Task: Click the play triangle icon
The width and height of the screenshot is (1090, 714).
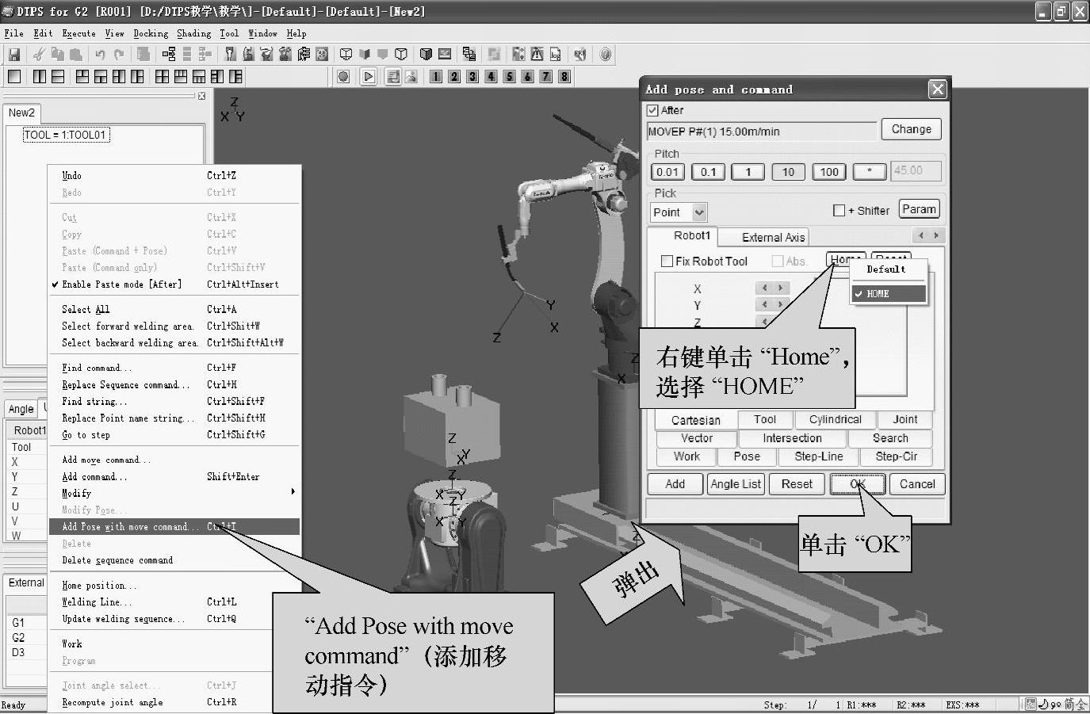Action: [x=368, y=77]
